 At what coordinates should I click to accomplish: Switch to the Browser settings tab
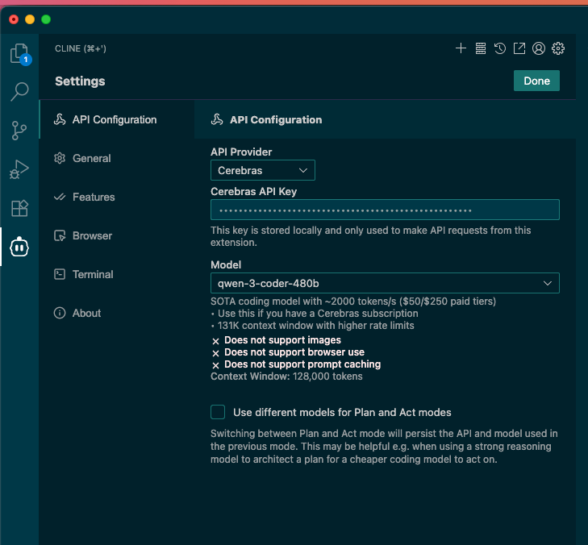point(117,235)
